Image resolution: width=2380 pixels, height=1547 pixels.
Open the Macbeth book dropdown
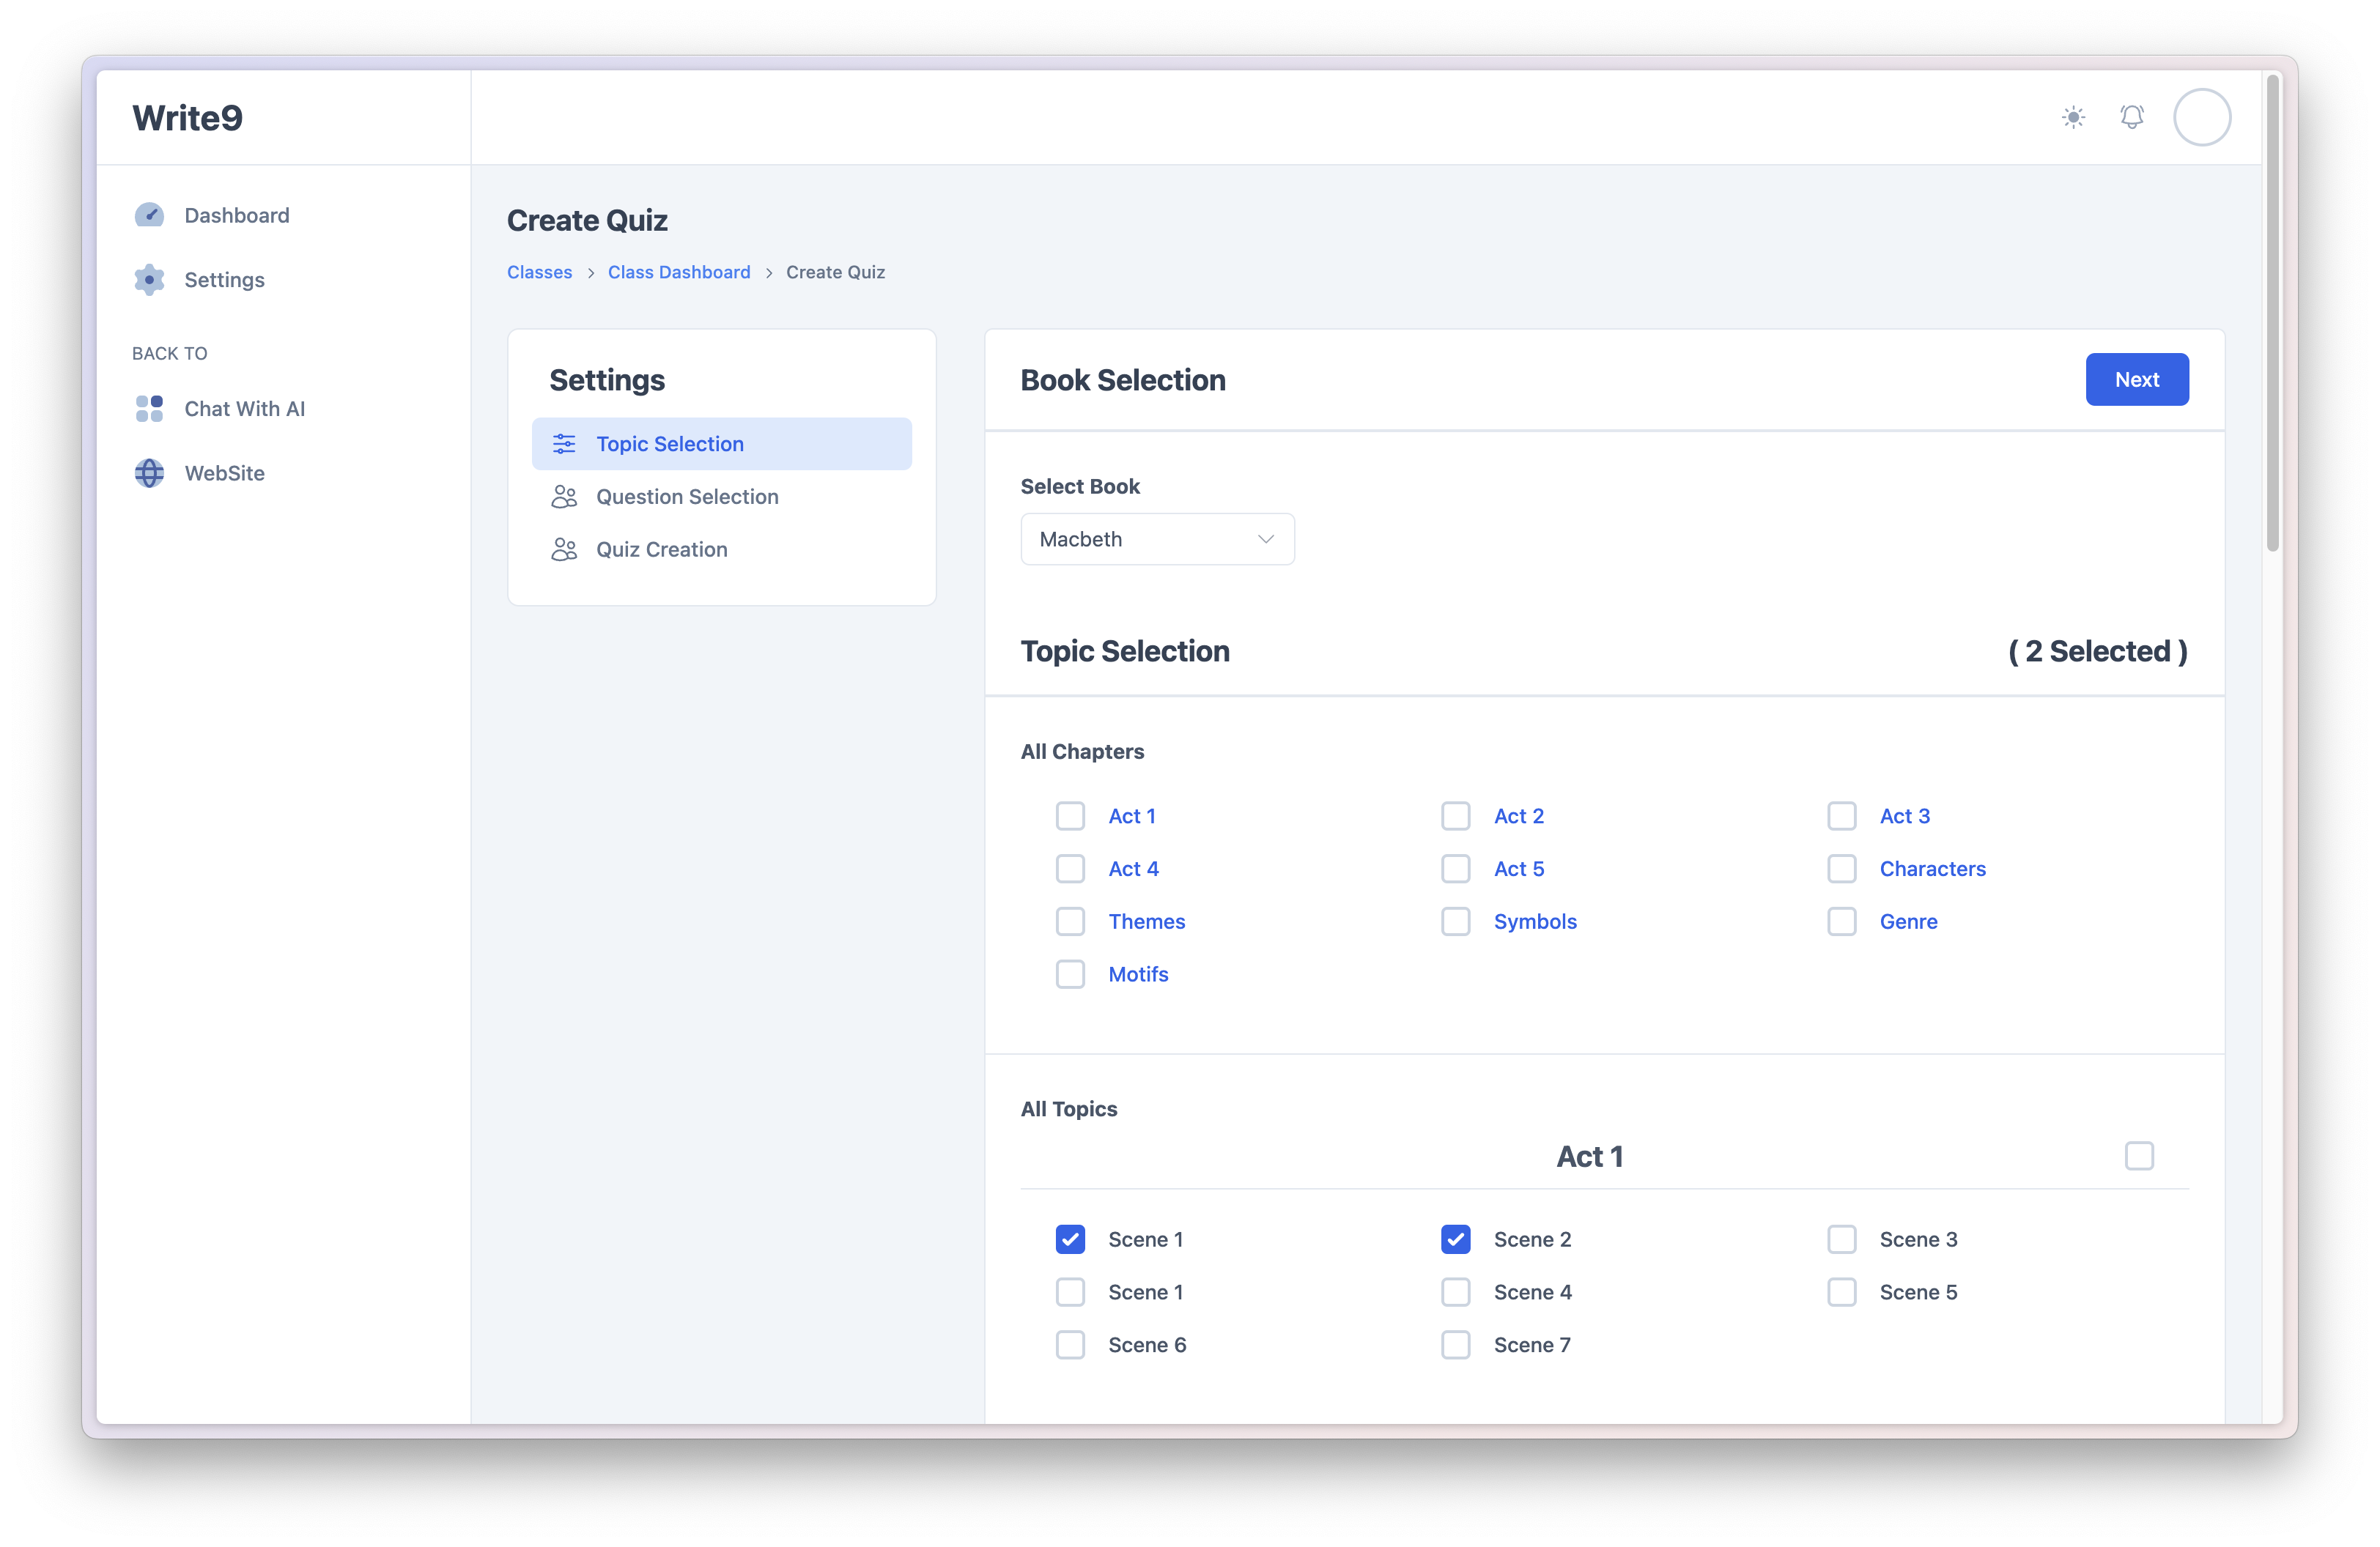coord(1157,538)
